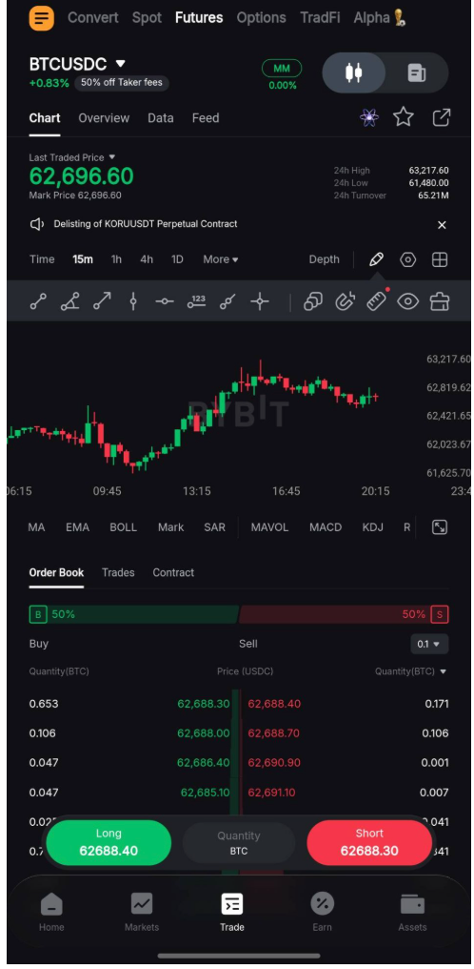Viewport: 474px width, 969px height.
Task: Select the trend line drawing tool
Action: 38,301
